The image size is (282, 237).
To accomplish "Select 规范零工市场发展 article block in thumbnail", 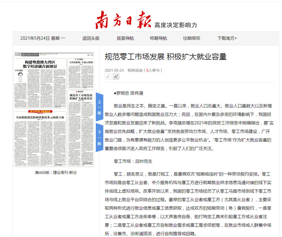I will click(x=81, y=97).
